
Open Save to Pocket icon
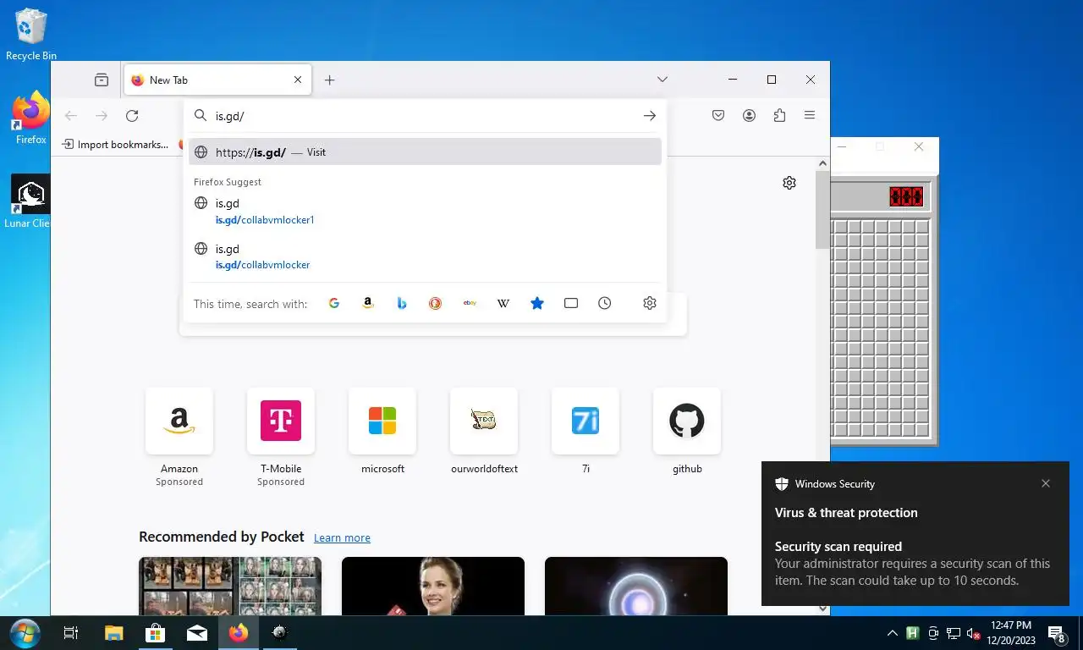(x=718, y=116)
